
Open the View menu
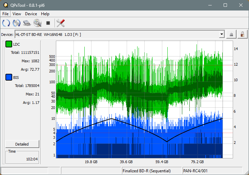pos(17,14)
